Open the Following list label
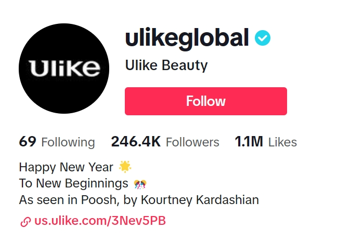 68,142
